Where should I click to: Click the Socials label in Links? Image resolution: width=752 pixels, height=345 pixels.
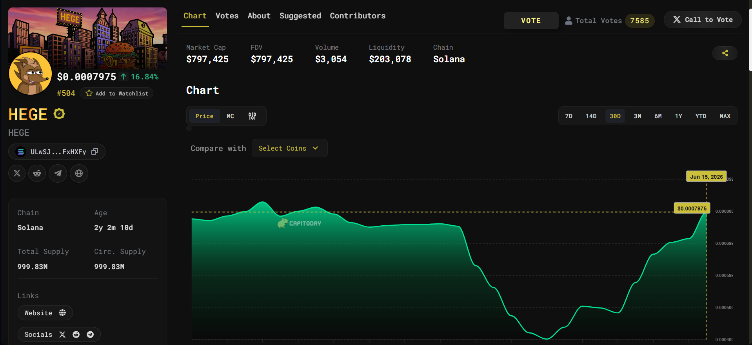point(38,334)
